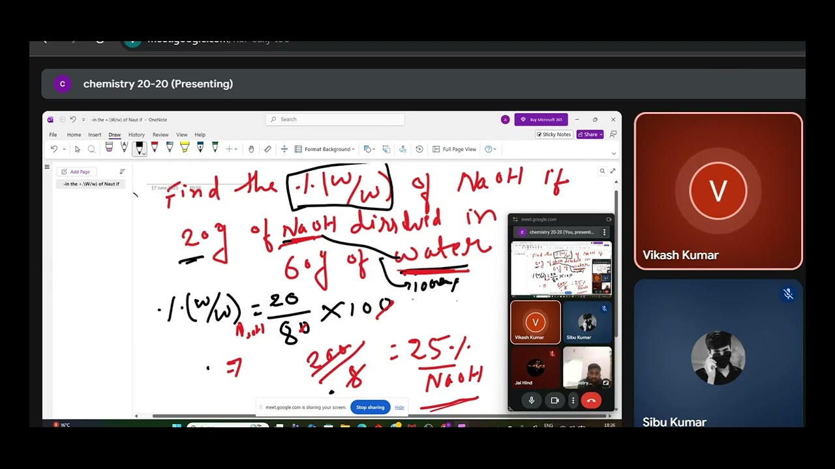Click the Ink to Shape icon
The height and width of the screenshot is (469, 835).
[x=386, y=149]
